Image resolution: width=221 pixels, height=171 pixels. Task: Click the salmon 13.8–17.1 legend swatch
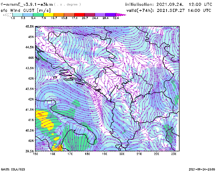pyautogui.click(x=69, y=15)
